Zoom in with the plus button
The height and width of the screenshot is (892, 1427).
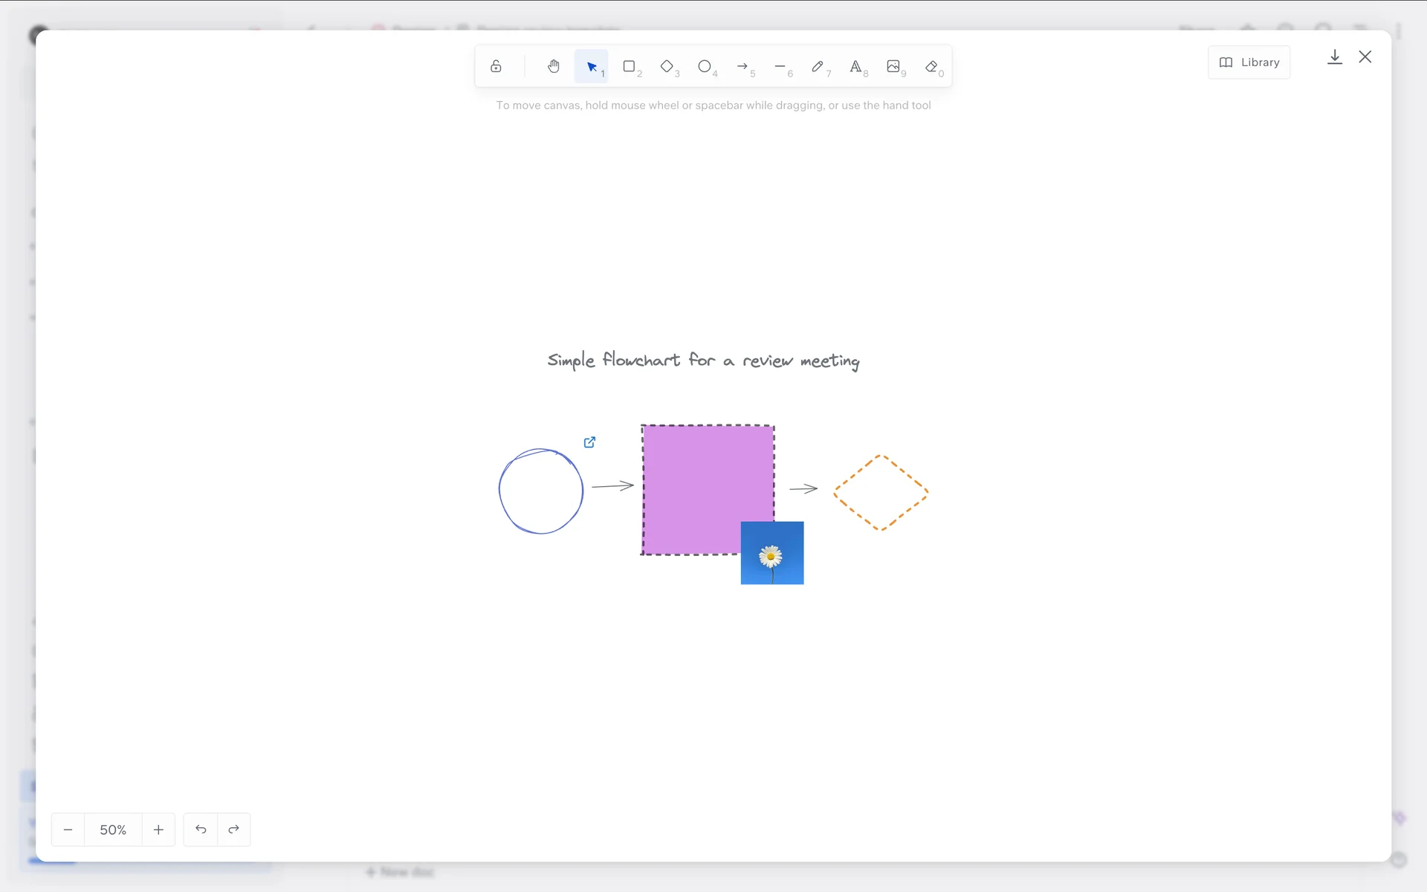click(x=158, y=830)
